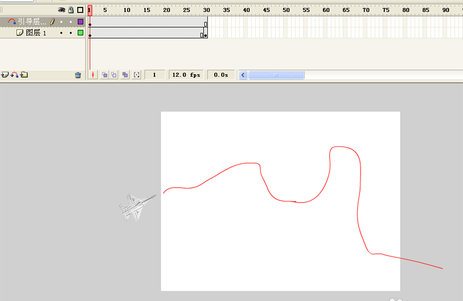Screen dimensions: 463x301
Task: Click the red playhead at frame 1
Action: click(90, 10)
